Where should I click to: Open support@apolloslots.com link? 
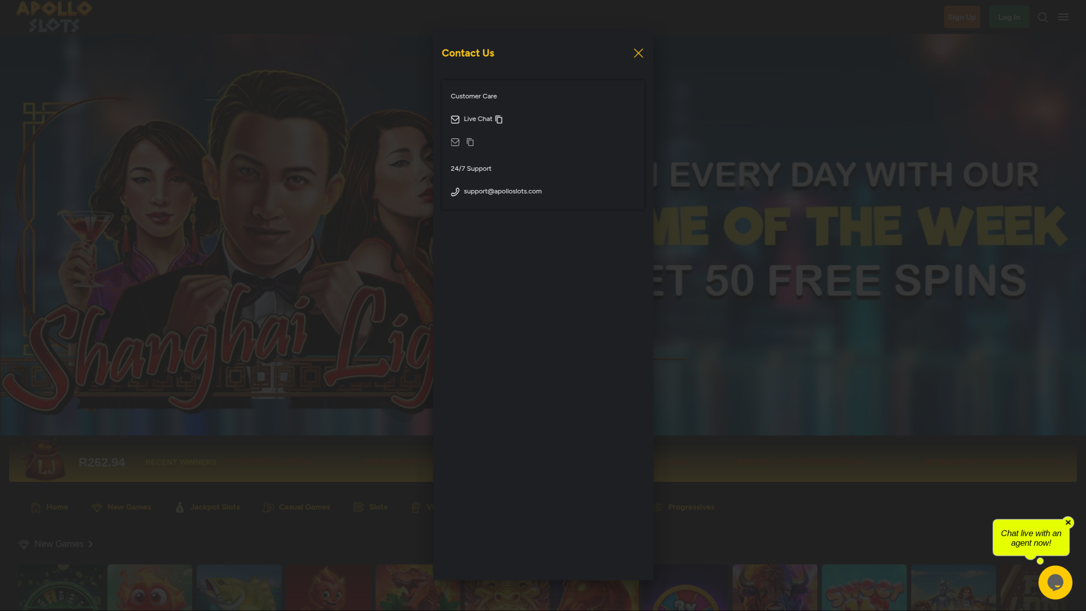(x=502, y=191)
